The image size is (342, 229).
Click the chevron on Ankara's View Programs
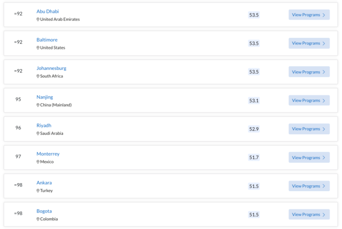click(x=324, y=186)
